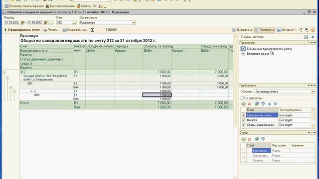The width and height of the screenshot is (319, 179).
Task: Toggle БУ (данные бухгалтерского учета) checkbox
Action: (243, 49)
